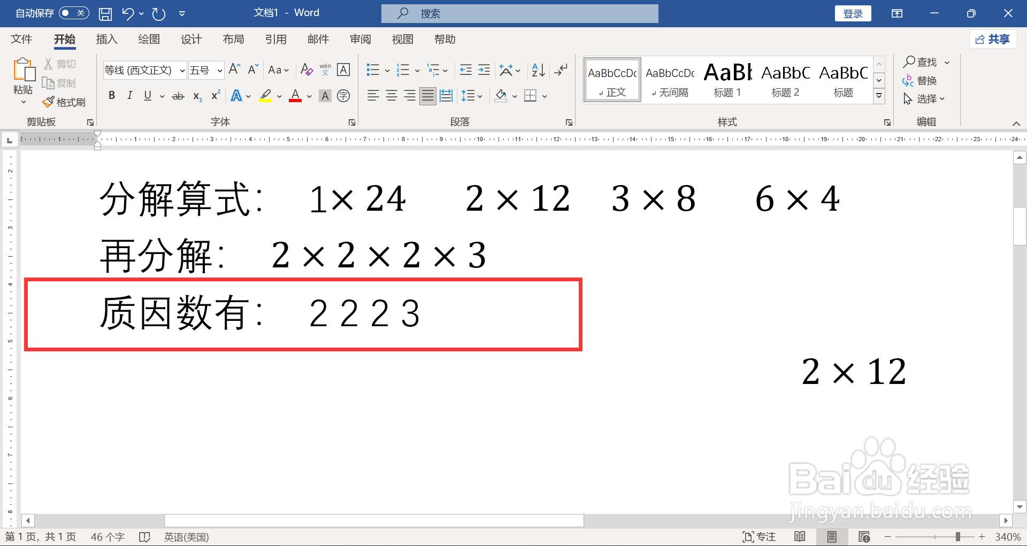
Task: Expand the Styles gallery More arrow
Action: pyautogui.click(x=879, y=96)
